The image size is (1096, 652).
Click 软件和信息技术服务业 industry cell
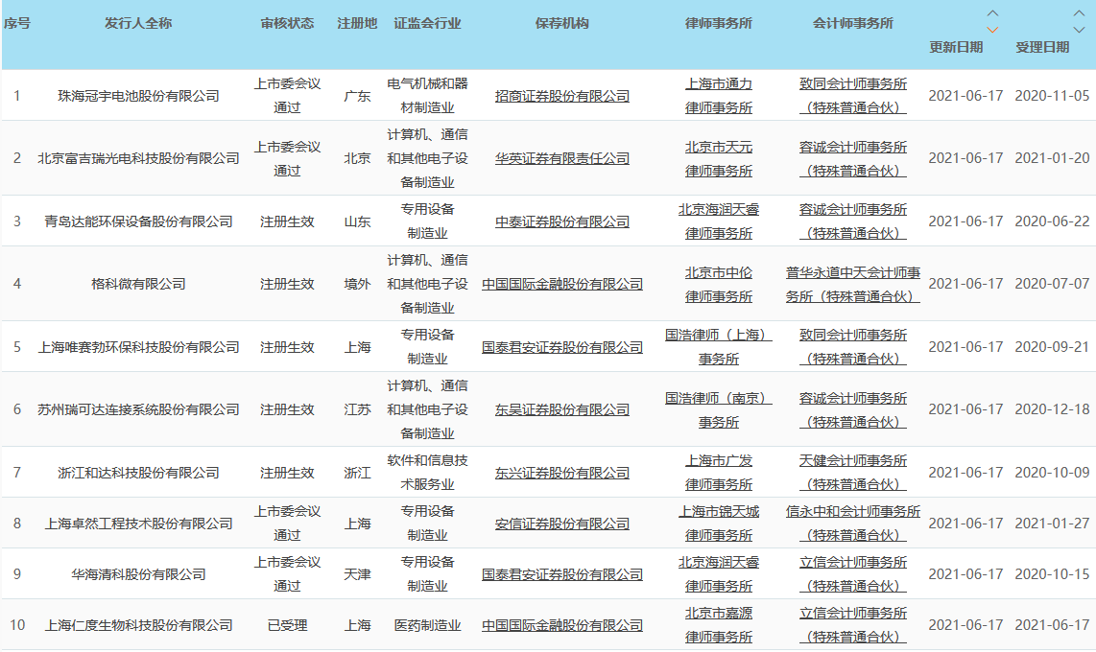click(427, 473)
